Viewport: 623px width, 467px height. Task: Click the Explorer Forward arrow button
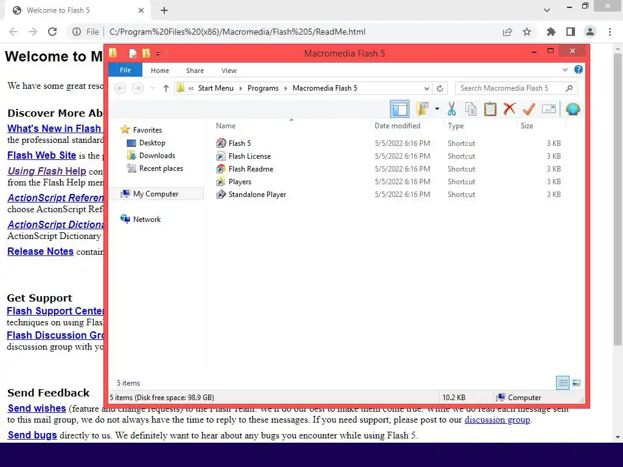(137, 88)
